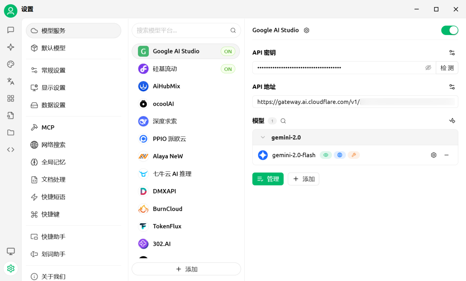
Task: Open API key list settings icon
Action: tap(452, 53)
